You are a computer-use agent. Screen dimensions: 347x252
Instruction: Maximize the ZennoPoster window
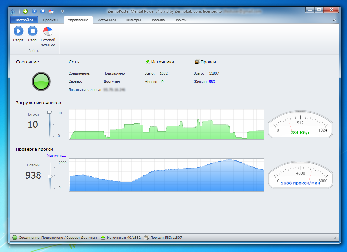319,10
